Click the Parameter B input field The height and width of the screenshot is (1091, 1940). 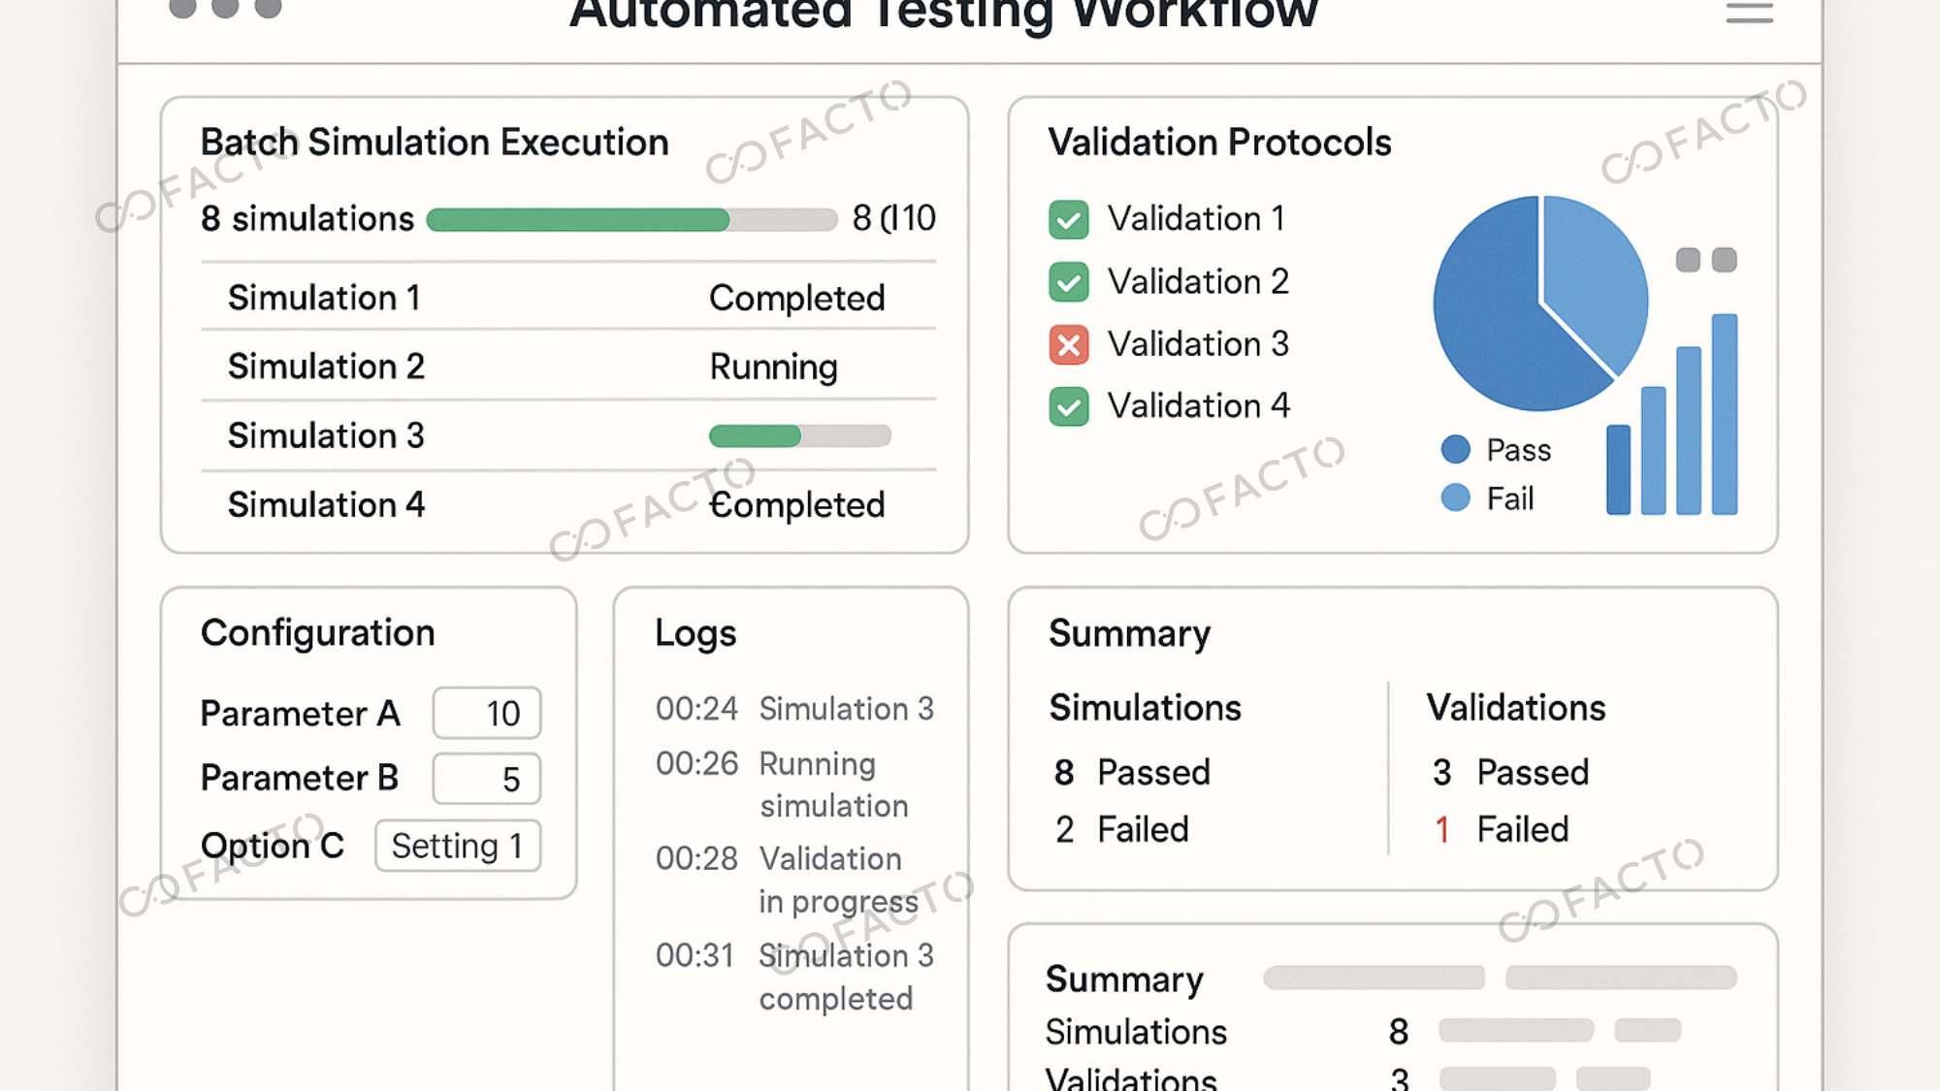[x=486, y=779]
